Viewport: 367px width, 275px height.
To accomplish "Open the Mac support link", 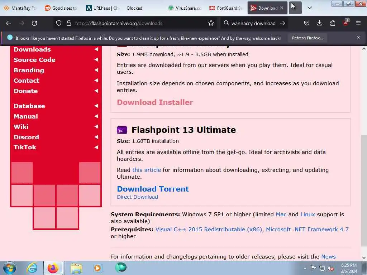I will click(x=281, y=214).
